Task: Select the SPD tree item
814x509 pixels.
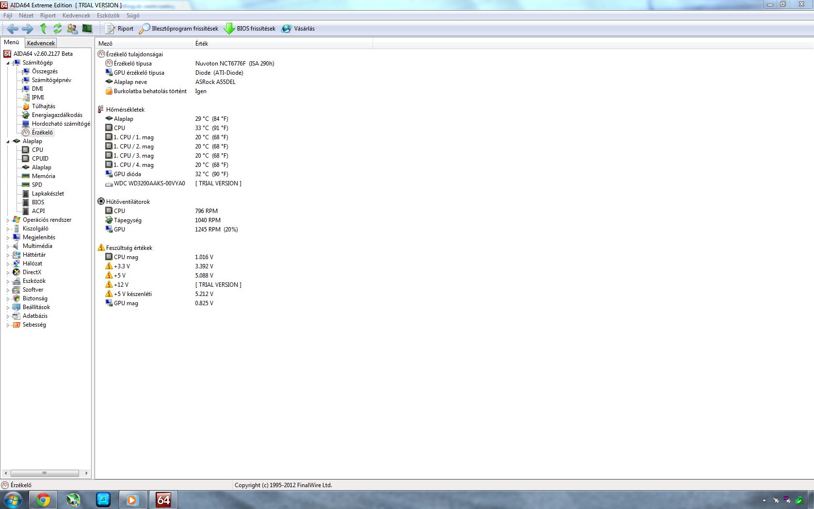Action: 37,185
